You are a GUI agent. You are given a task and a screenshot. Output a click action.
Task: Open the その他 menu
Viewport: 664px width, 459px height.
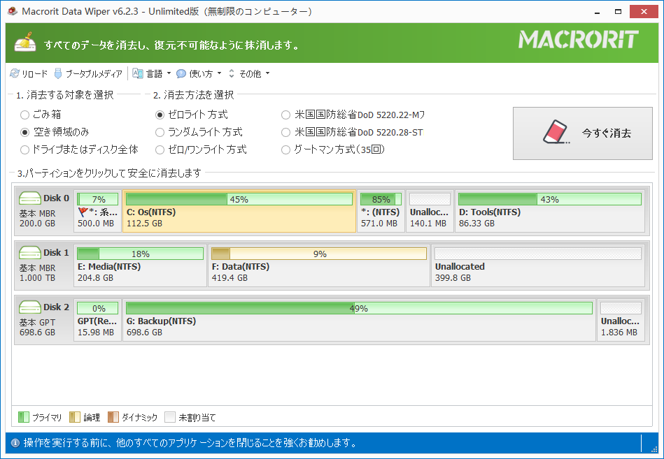click(x=249, y=73)
